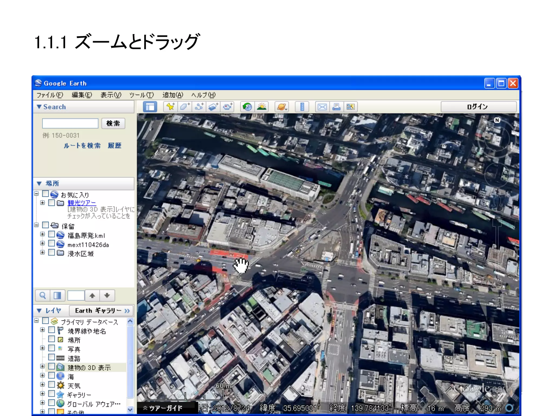Click the buildings icon beside 建物の 3D 表示
The height and width of the screenshot is (416, 555).
click(x=60, y=367)
